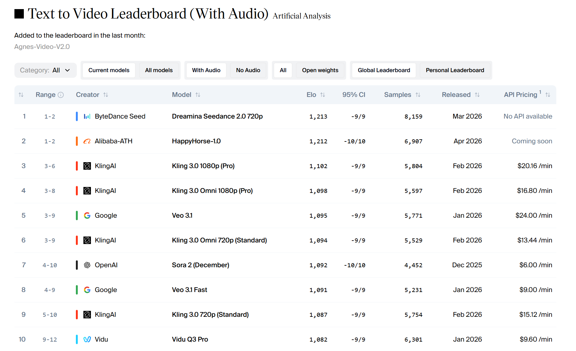576x351 pixels.
Task: Select the All models tab
Action: click(159, 70)
